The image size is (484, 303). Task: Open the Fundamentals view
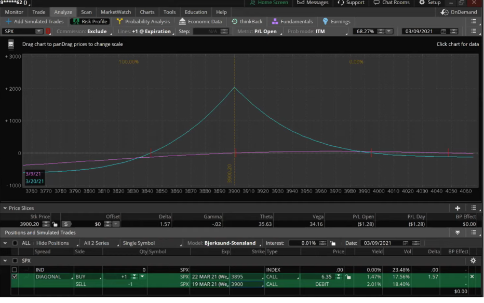tap(292, 21)
